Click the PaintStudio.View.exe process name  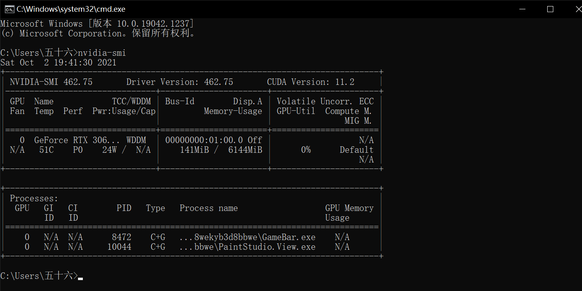click(x=248, y=247)
